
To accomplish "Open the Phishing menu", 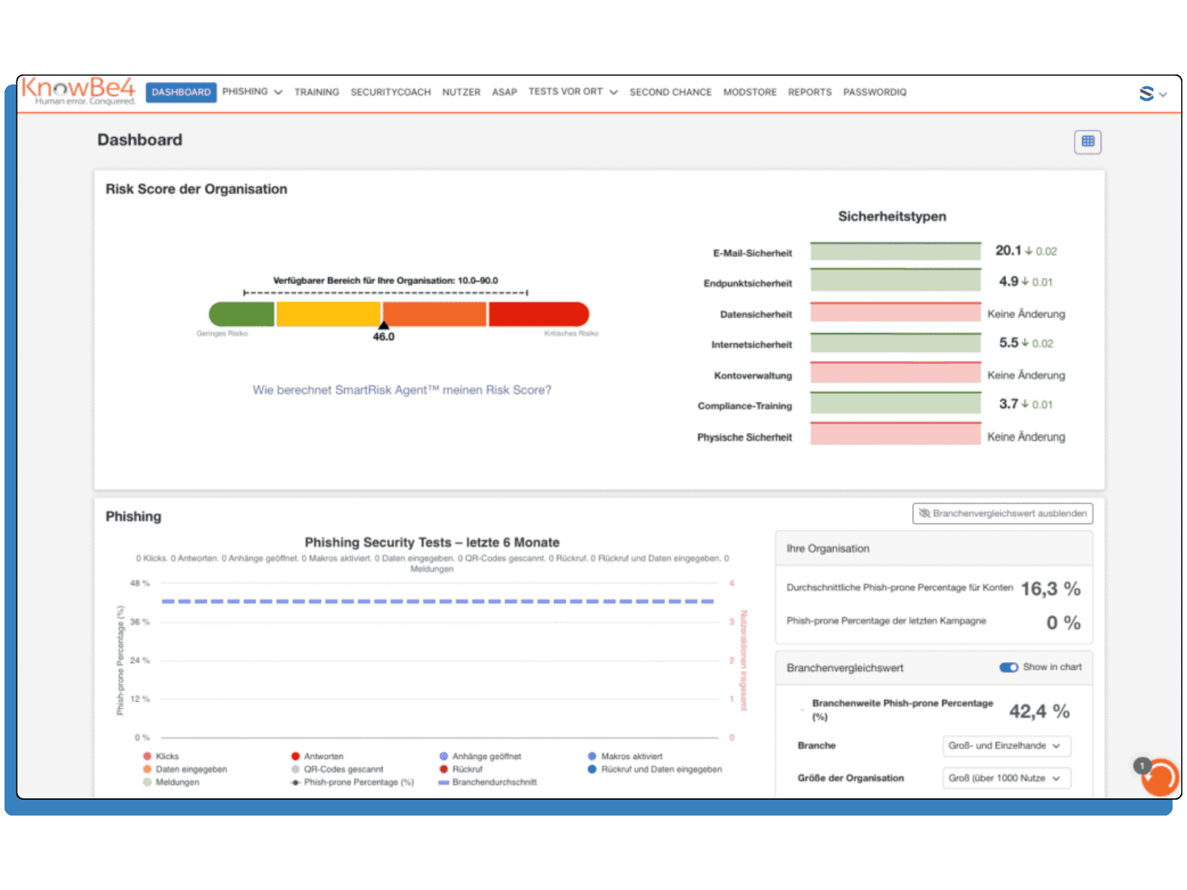I will (252, 92).
